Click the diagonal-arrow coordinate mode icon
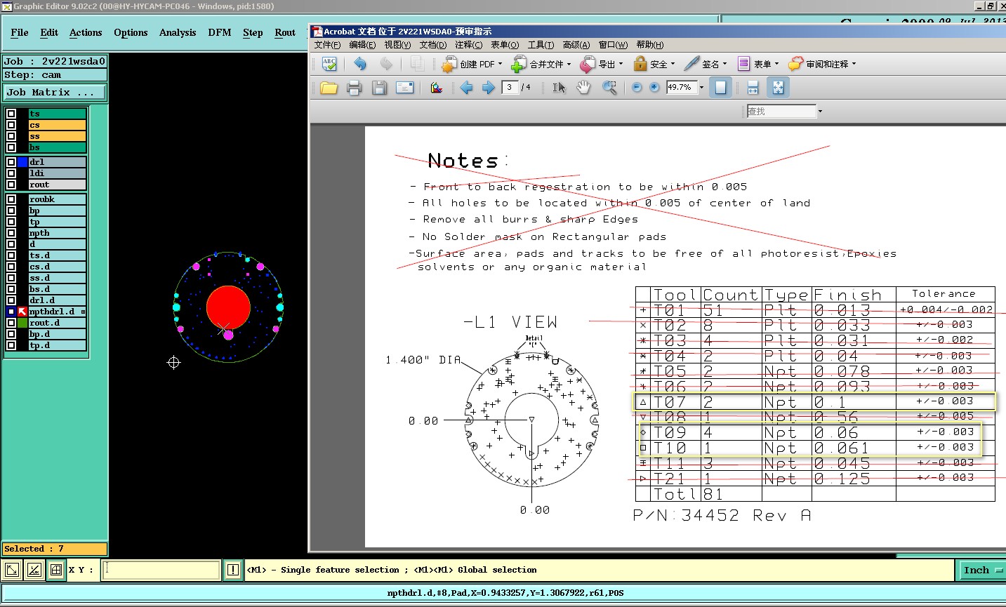Screen dimensions: 1006x607 [x=12, y=570]
